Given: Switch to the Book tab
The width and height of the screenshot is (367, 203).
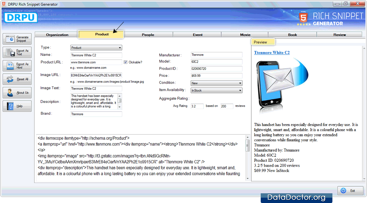Looking at the screenshot, I should tap(292, 35).
